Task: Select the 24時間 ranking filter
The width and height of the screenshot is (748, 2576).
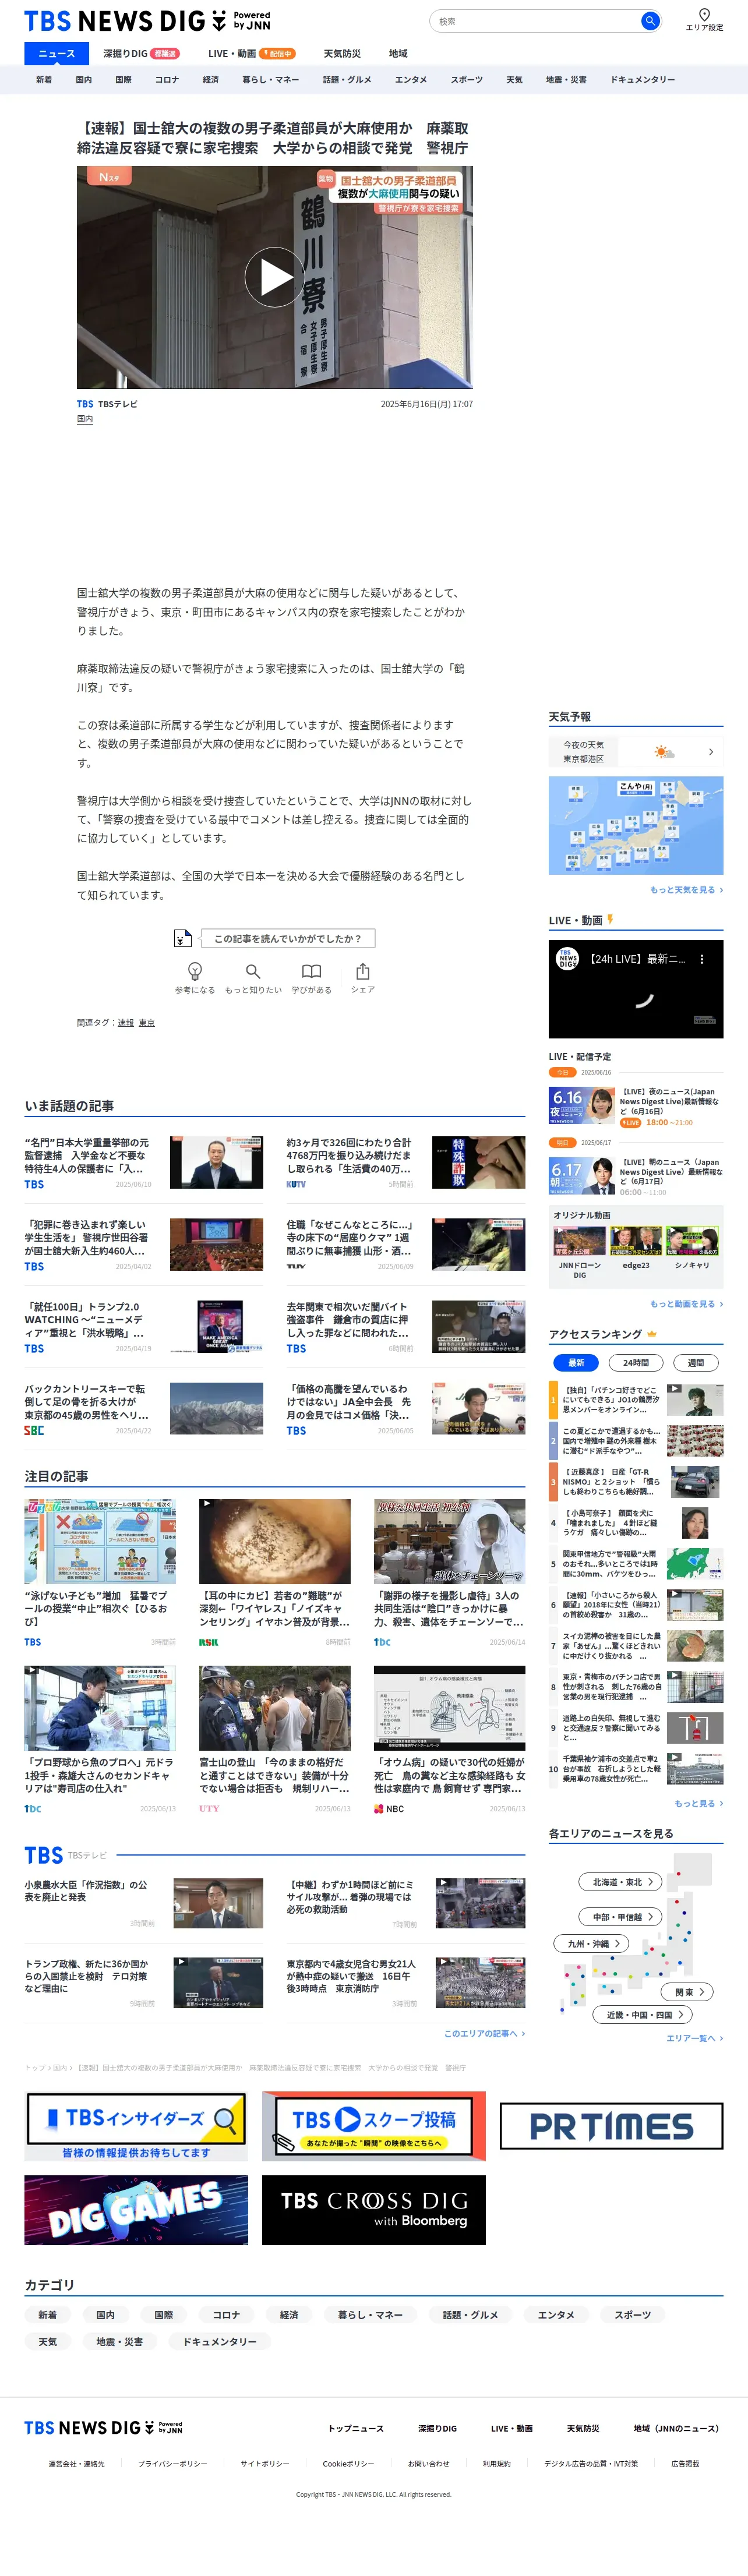Action: pyautogui.click(x=636, y=1362)
